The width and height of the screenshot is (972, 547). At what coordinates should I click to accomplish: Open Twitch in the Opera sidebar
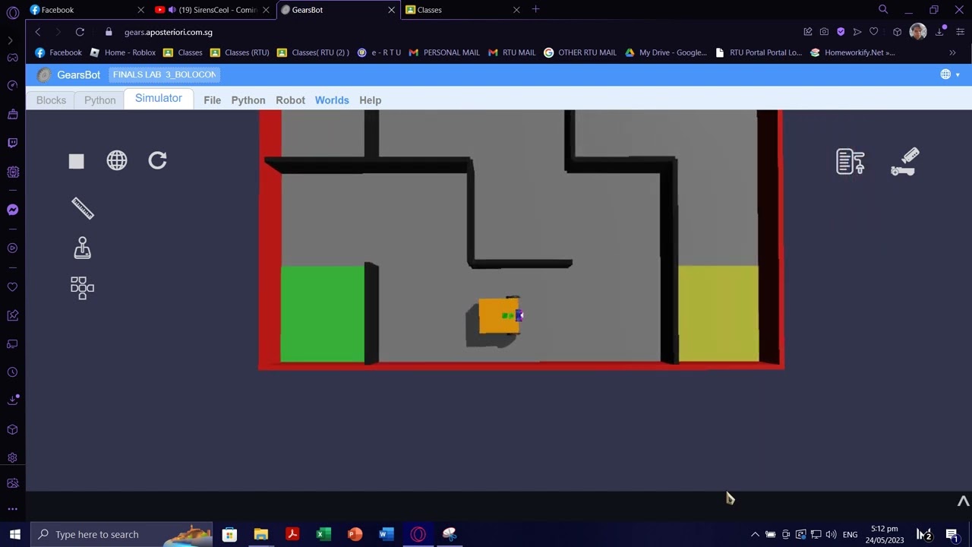12,142
